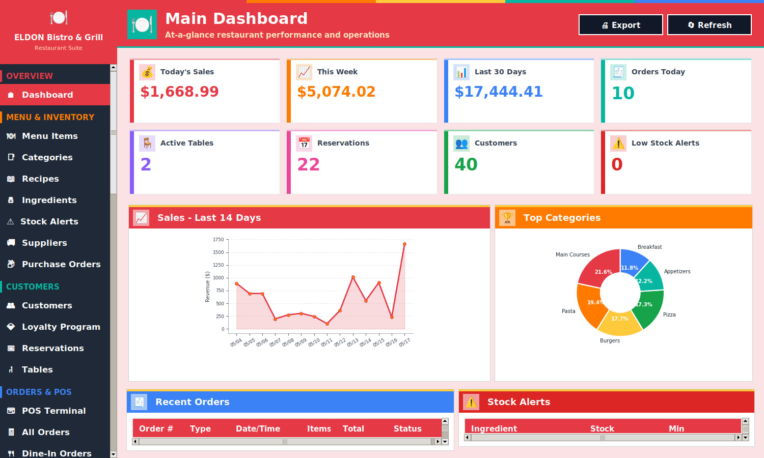Image resolution: width=764 pixels, height=458 pixels.
Task: Click the Stock column header in Stock Alerts table
Action: pos(602,428)
